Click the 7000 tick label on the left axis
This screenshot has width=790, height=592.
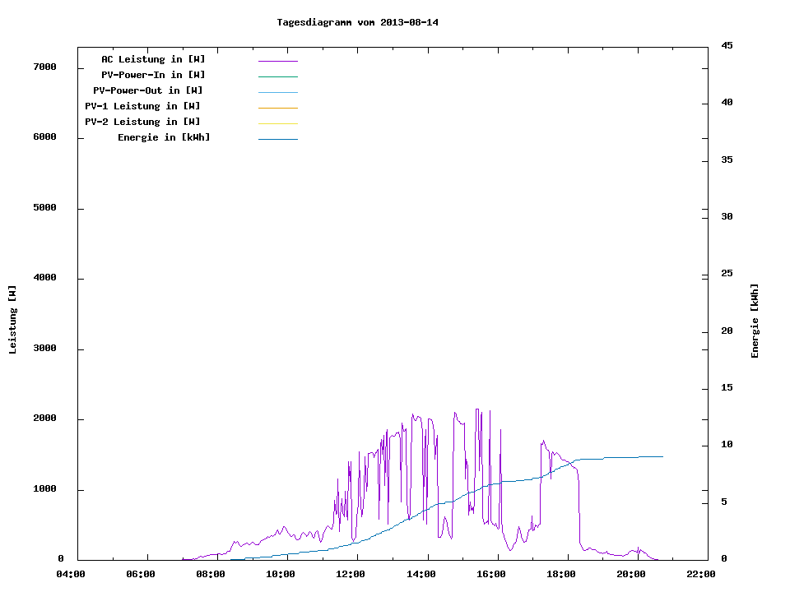pyautogui.click(x=44, y=67)
